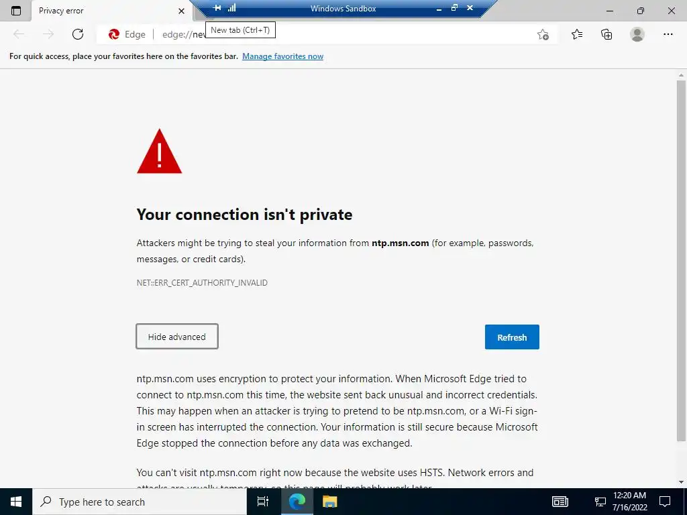Minimize the Edge browser window
This screenshot has height=515, width=687.
coord(609,11)
